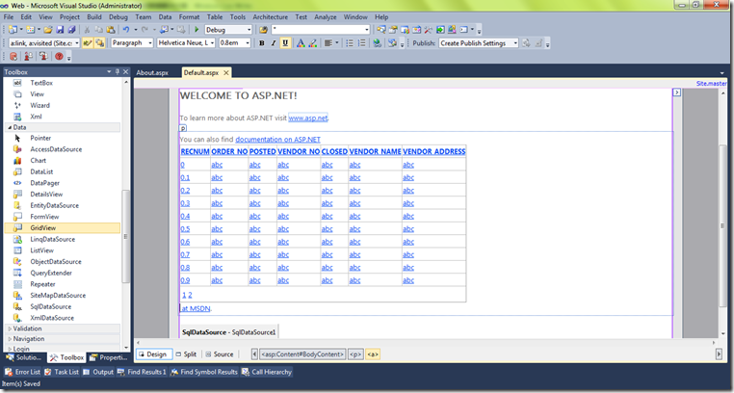Click the Repeater icon in the Toolbox
The height and width of the screenshot is (393, 734).
point(17,284)
